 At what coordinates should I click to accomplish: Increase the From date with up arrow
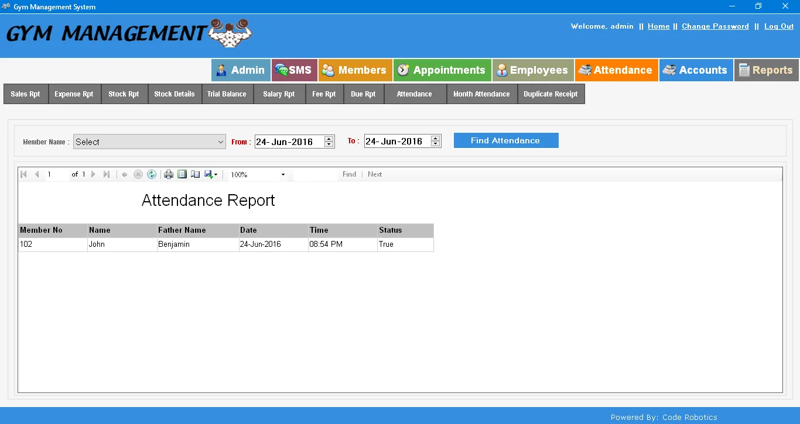click(329, 139)
